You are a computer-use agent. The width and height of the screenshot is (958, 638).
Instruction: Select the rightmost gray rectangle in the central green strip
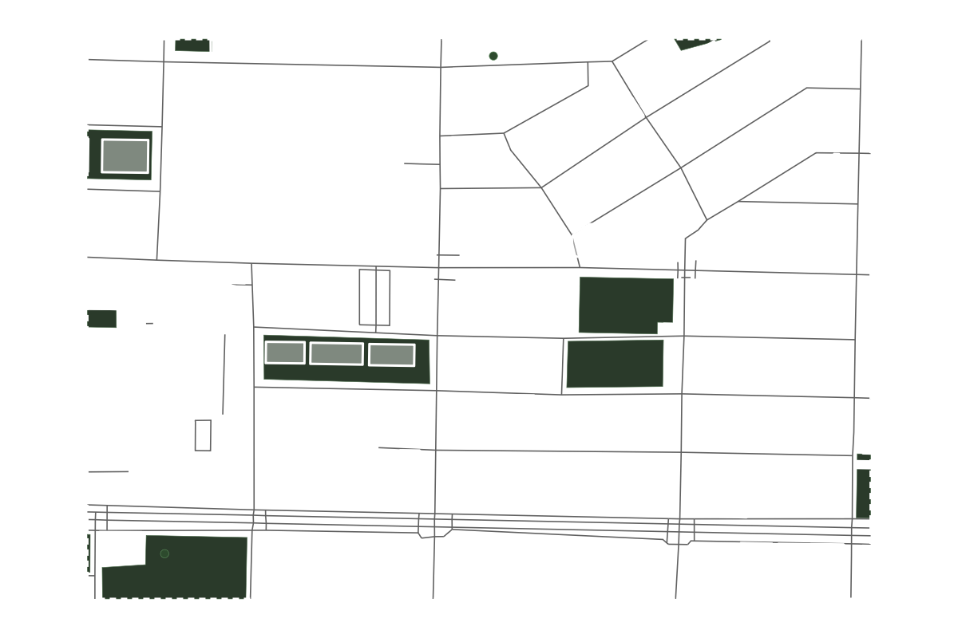[x=392, y=355]
